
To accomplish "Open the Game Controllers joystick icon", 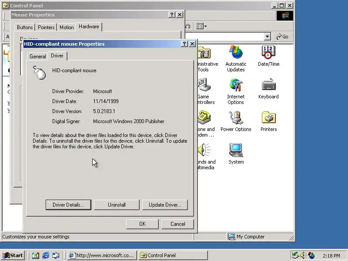I will (x=204, y=85).
